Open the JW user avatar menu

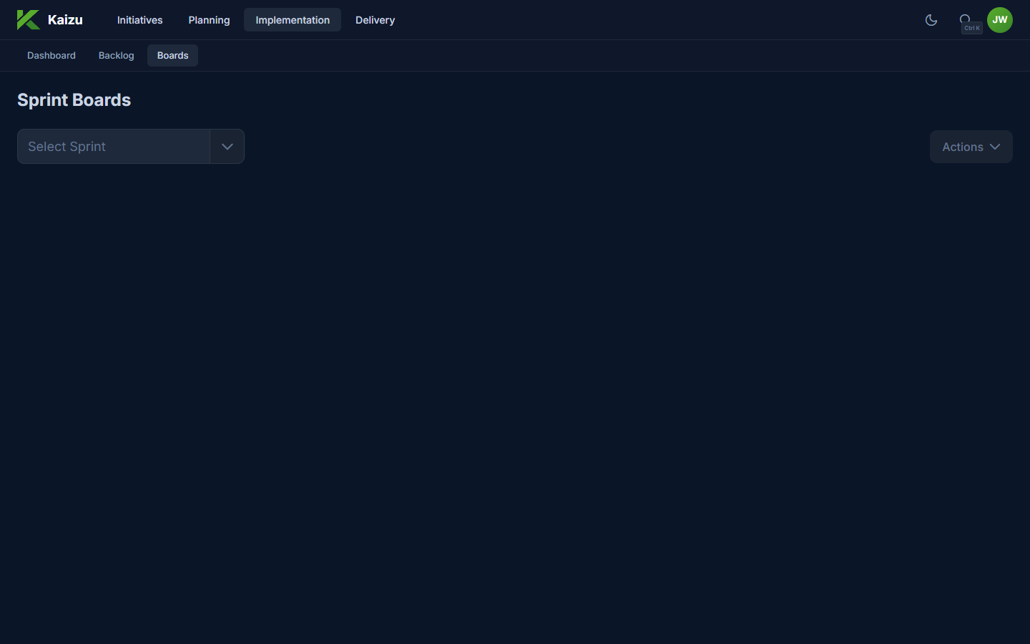click(999, 20)
